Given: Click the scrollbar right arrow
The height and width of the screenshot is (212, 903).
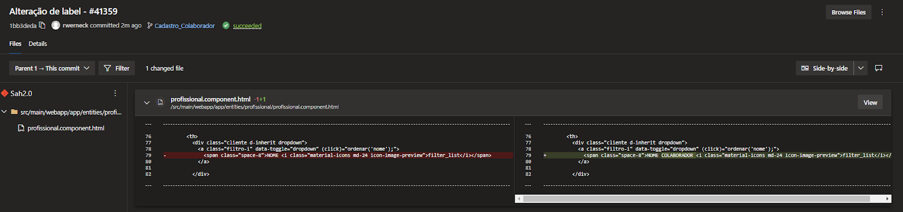Looking at the screenshot, I should coord(887,199).
